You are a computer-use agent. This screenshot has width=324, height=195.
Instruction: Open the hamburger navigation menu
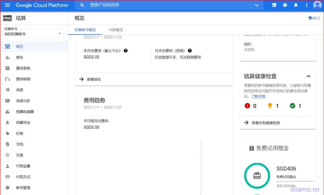(7, 5)
